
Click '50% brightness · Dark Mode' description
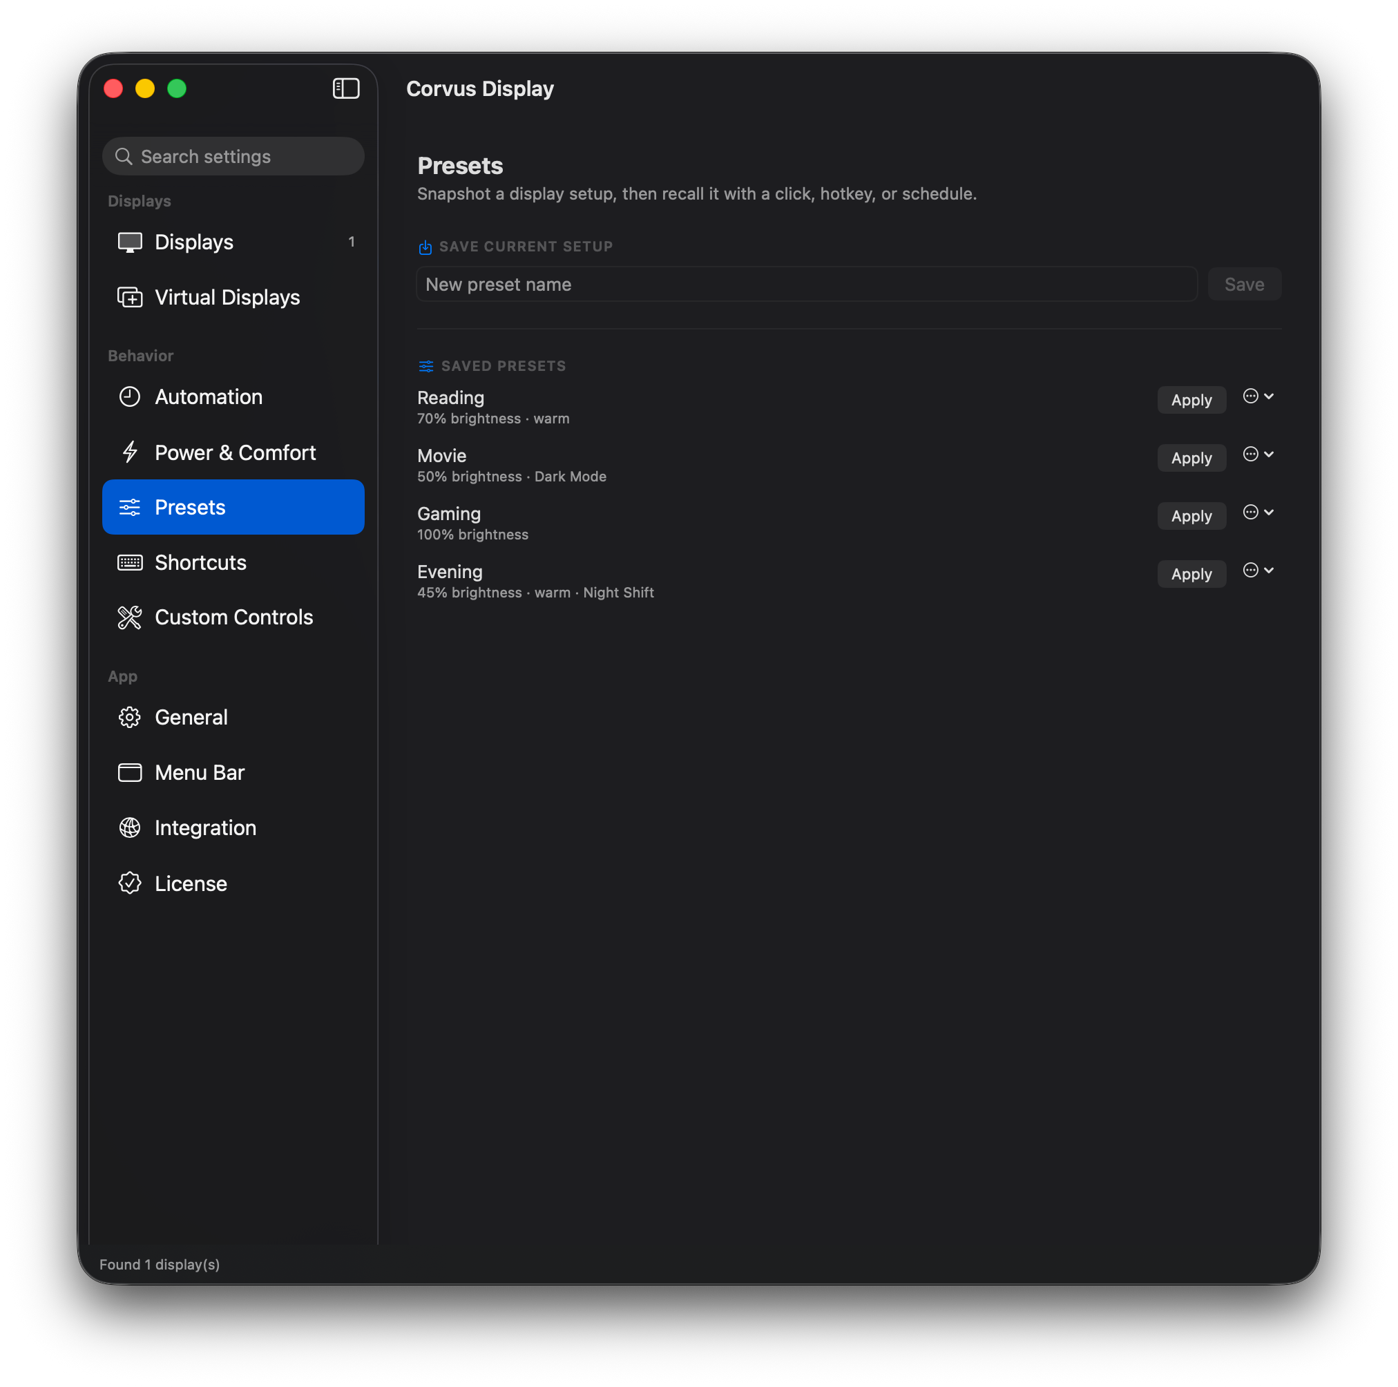click(x=513, y=477)
